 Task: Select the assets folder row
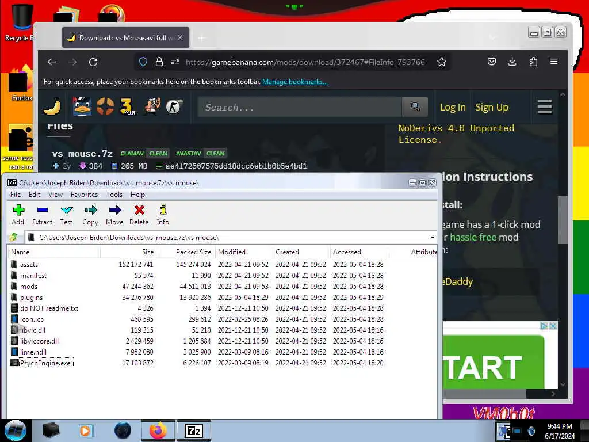click(x=221, y=265)
